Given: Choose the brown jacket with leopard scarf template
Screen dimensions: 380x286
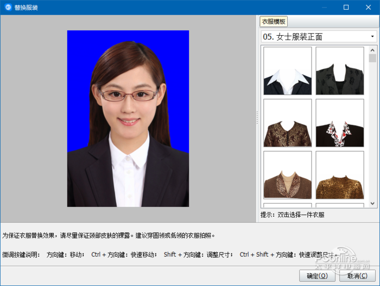Looking at the screenshot, I should 287,175.
